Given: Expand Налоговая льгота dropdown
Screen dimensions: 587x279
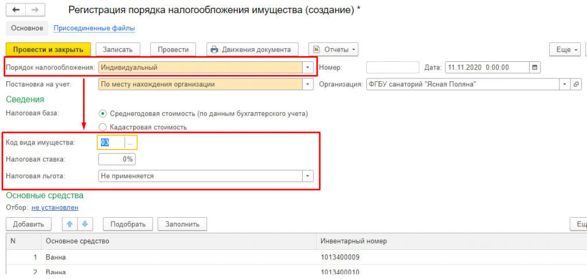Looking at the screenshot, I should click(x=308, y=176).
